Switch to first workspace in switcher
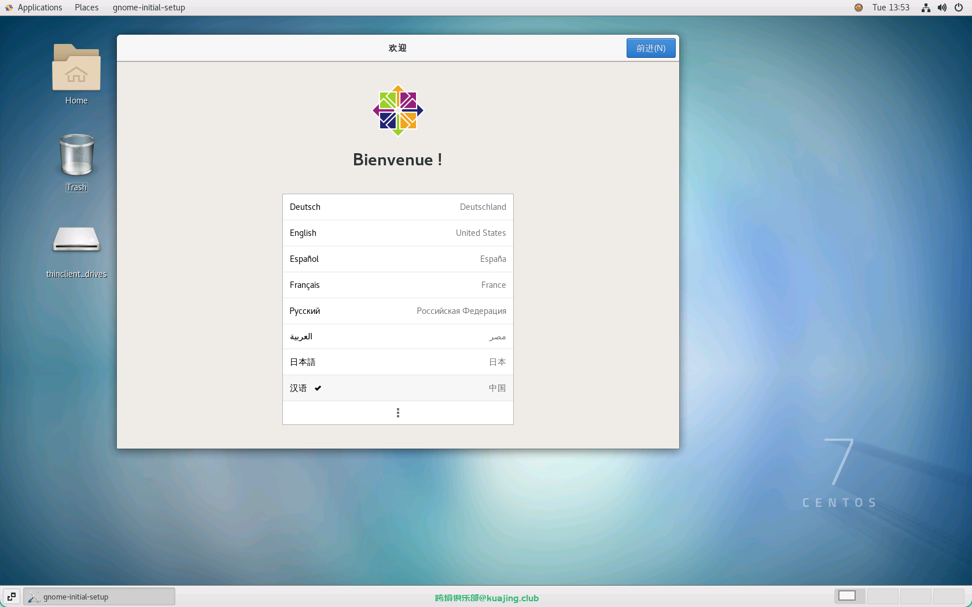 pos(849,596)
